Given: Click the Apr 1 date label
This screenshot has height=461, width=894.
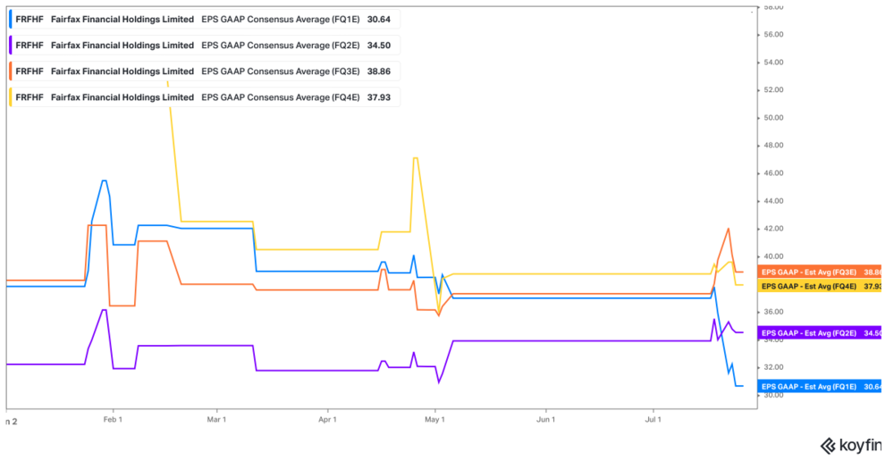Looking at the screenshot, I should click(327, 419).
